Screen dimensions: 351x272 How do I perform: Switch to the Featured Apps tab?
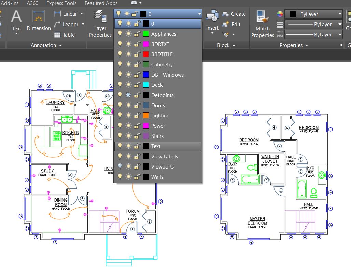101,3
